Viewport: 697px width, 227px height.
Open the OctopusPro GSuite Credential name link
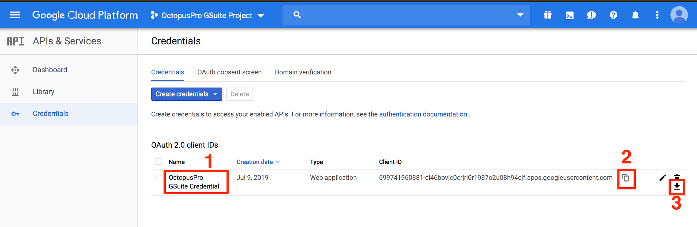(194, 182)
